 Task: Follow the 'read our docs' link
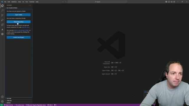[x=25, y=27]
